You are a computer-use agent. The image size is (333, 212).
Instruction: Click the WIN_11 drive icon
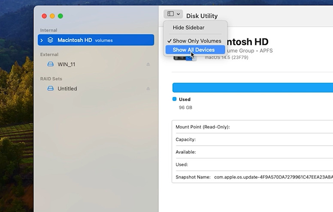pyautogui.click(x=50, y=64)
